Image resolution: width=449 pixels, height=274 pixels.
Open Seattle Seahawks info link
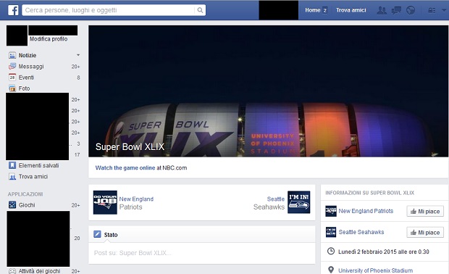tap(361, 232)
